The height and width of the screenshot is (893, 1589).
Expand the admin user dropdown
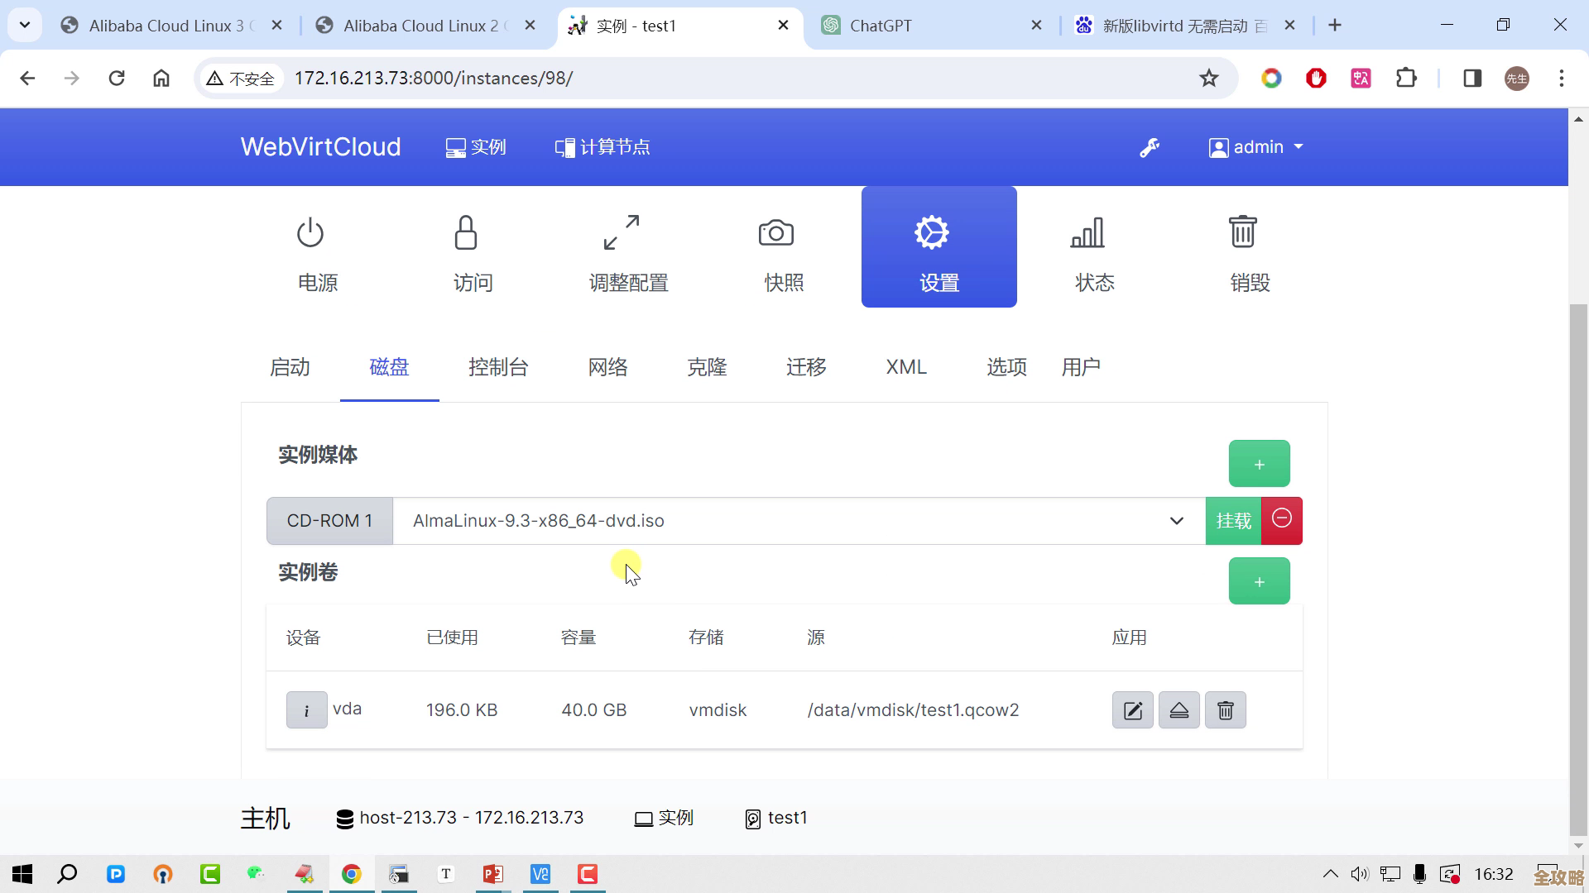tap(1255, 146)
